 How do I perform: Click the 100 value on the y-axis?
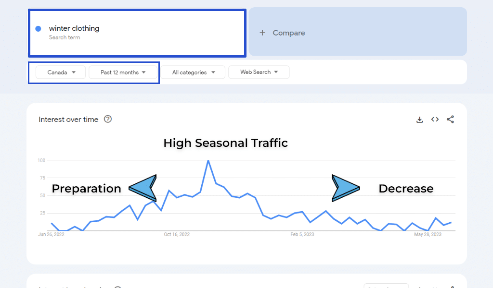pos(41,160)
